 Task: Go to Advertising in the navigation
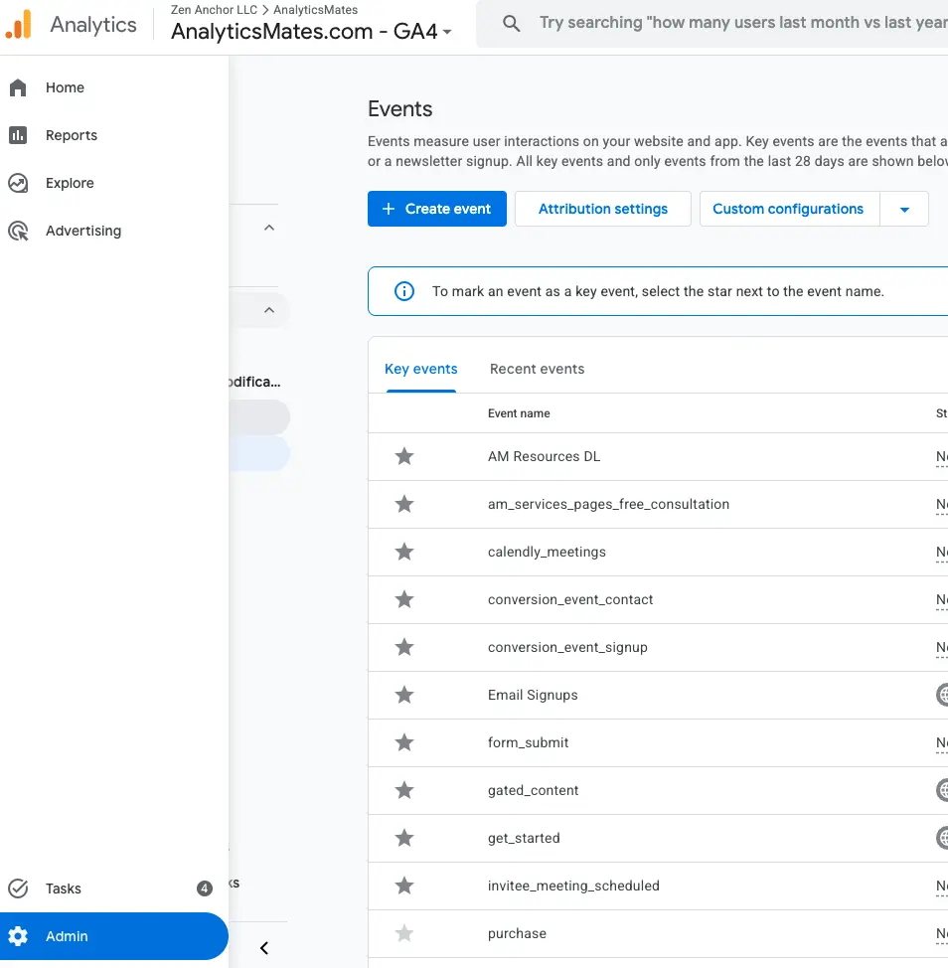(x=83, y=231)
